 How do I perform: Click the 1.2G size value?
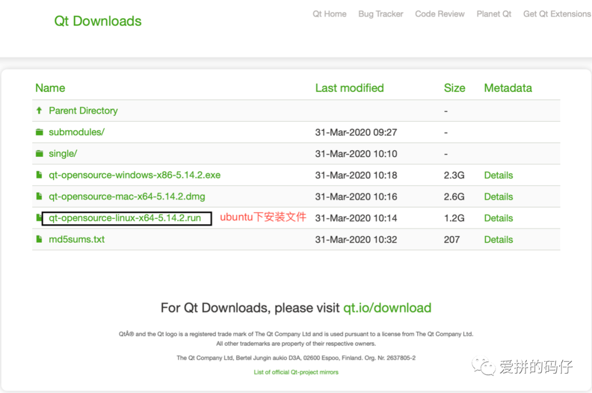454,218
